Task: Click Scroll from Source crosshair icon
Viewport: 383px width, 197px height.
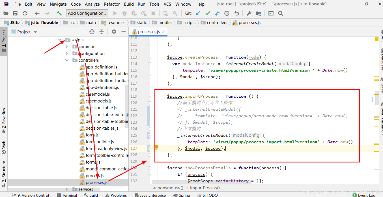Action: (92, 32)
